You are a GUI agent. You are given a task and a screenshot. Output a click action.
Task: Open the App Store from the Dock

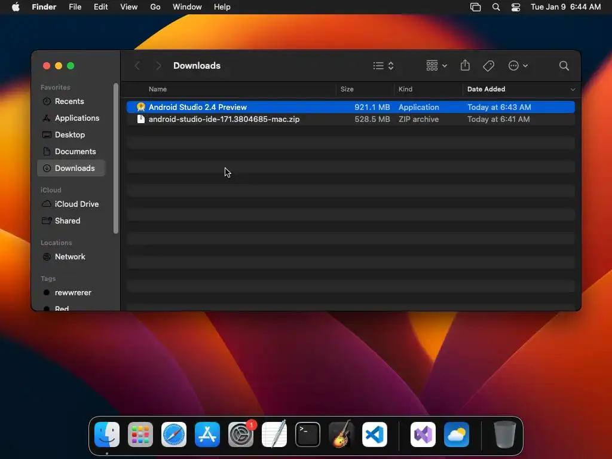point(207,434)
